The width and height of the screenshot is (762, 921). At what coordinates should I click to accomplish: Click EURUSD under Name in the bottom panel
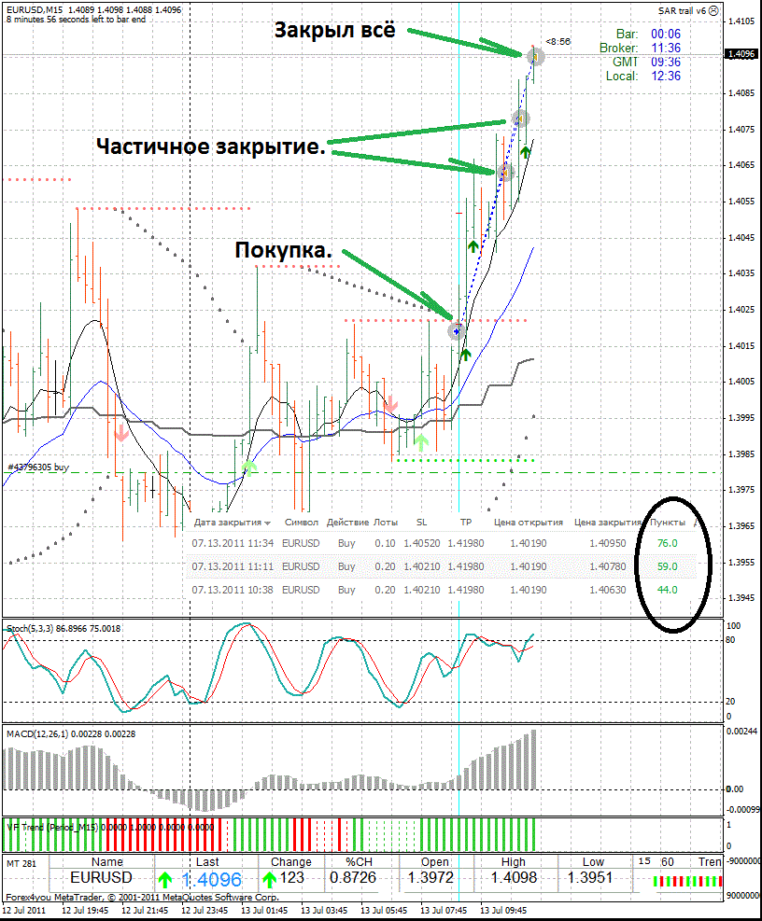tap(101, 877)
